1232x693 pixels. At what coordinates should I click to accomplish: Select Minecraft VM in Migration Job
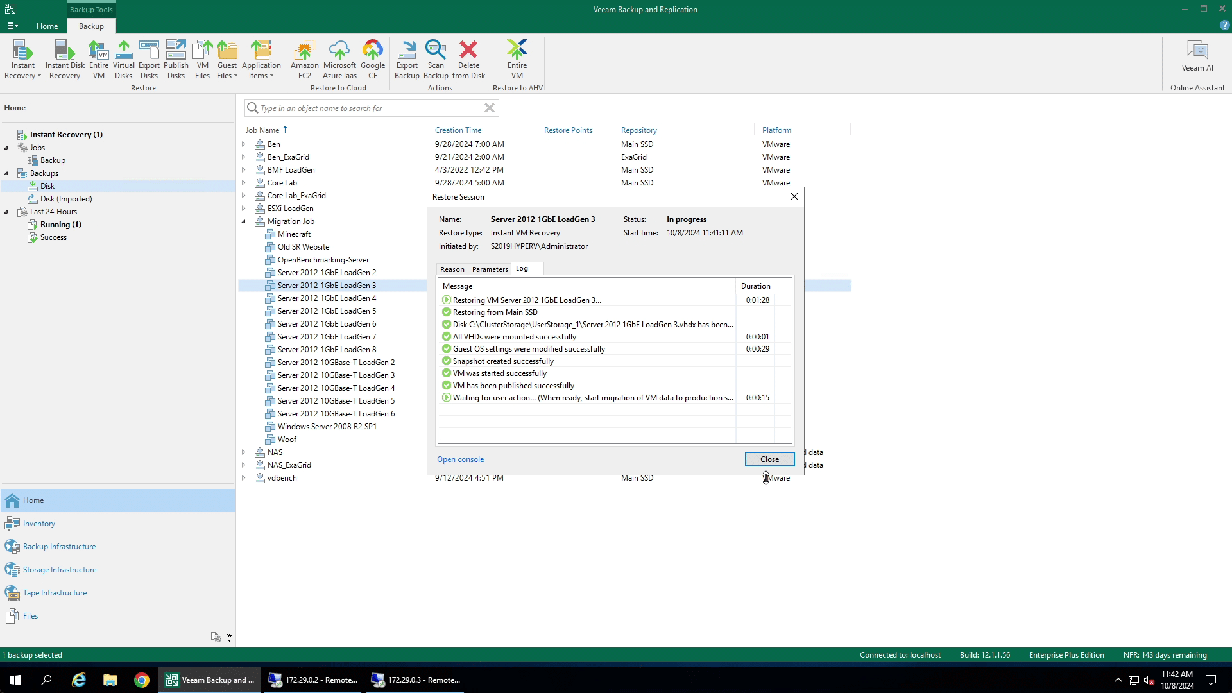294,234
